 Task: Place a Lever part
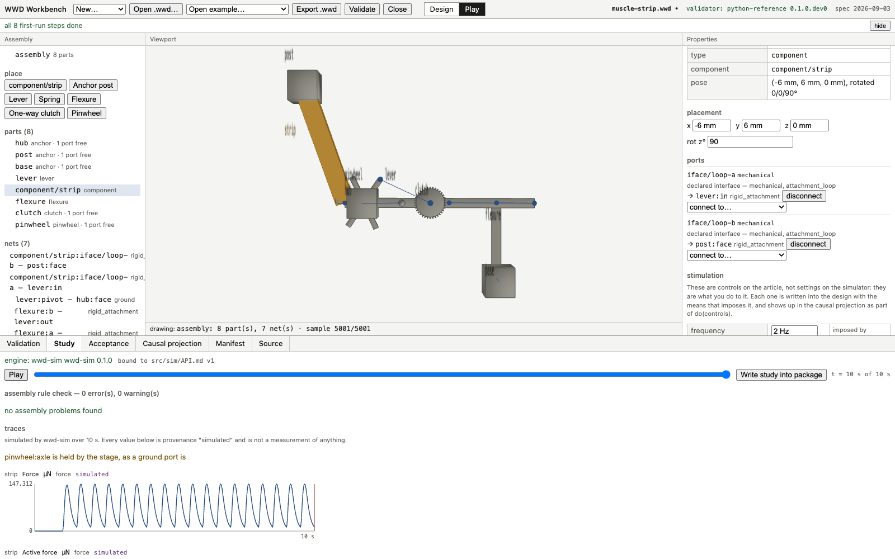[18, 100]
